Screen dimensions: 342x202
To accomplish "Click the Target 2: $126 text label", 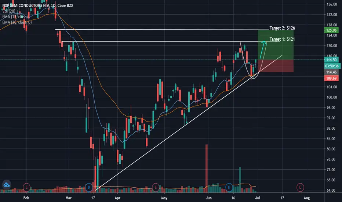I will [x=282, y=28].
